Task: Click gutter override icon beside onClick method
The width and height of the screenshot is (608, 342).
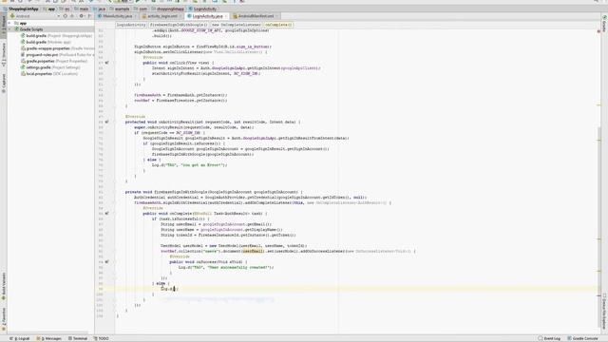Action: [106, 63]
